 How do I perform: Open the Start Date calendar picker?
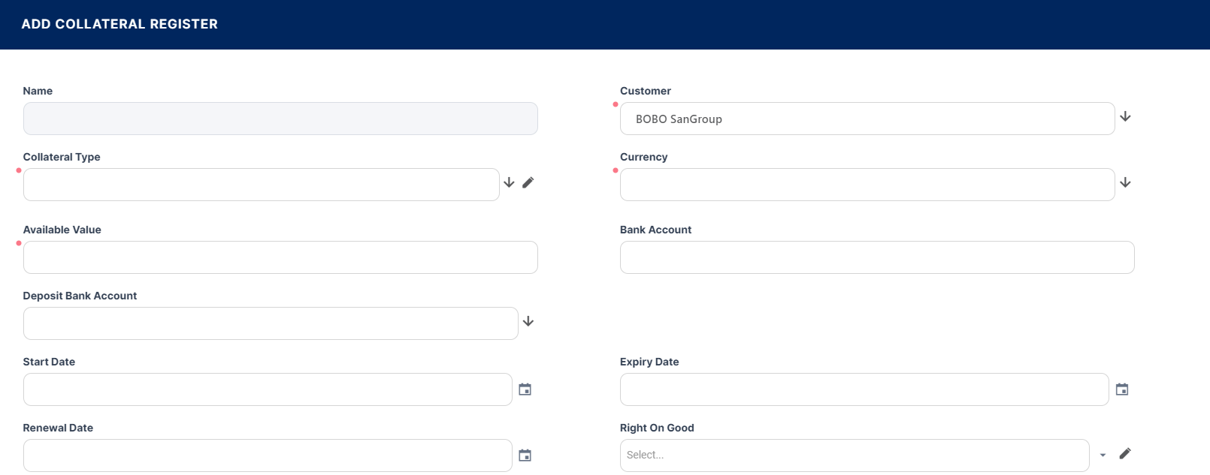pos(525,389)
